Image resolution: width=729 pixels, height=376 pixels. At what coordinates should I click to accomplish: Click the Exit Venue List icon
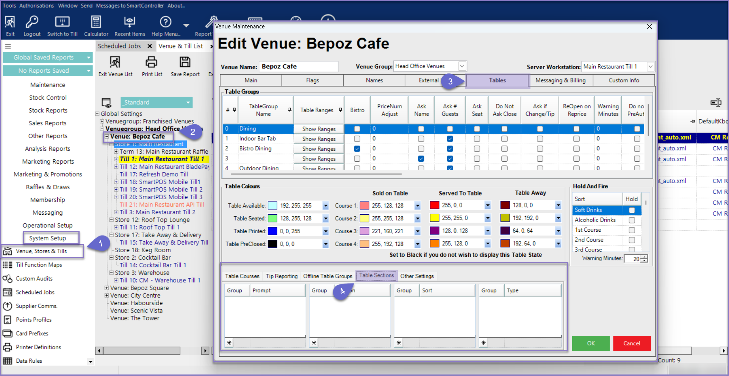[x=115, y=62]
